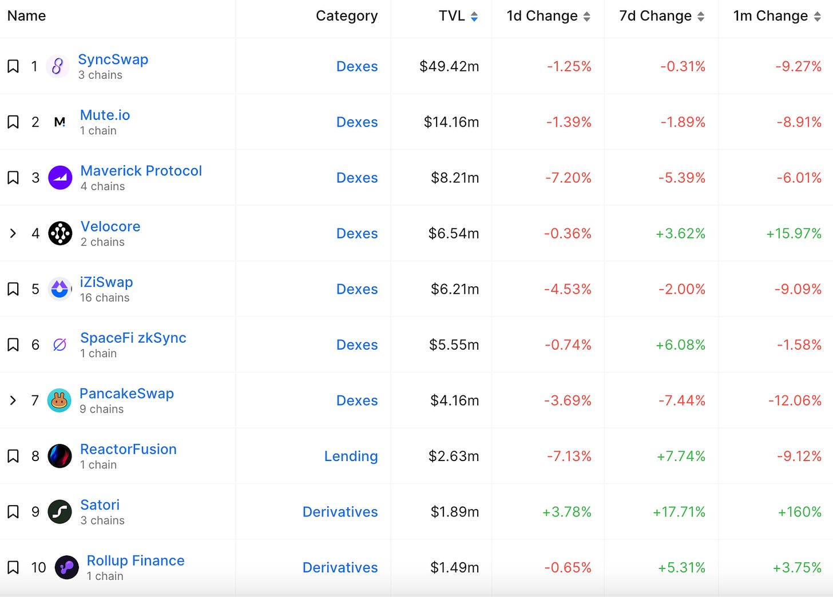Bookmark the iZiSwap row
Image resolution: width=833 pixels, height=597 pixels.
(x=13, y=289)
